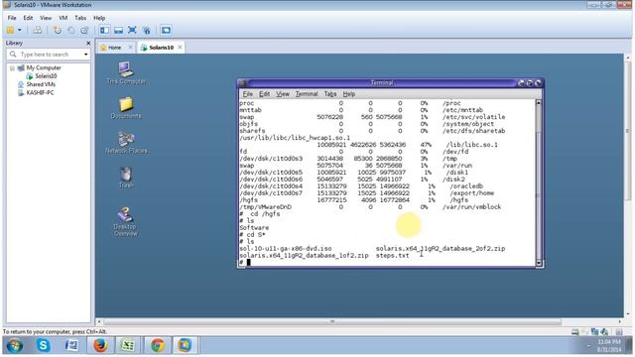Open the Terminal window menu icon
This screenshot has height=357, width=635.
[243, 83]
